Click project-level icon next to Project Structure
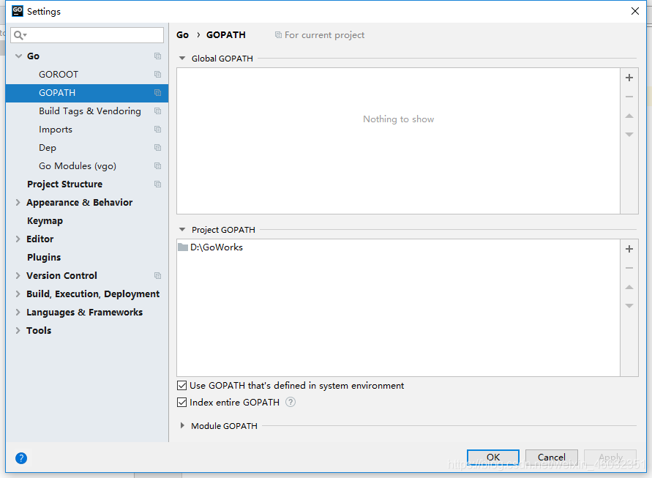Image resolution: width=652 pixels, height=478 pixels. pos(157,184)
